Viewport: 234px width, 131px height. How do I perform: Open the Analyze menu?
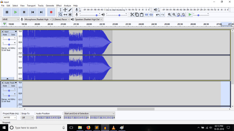[67, 6]
